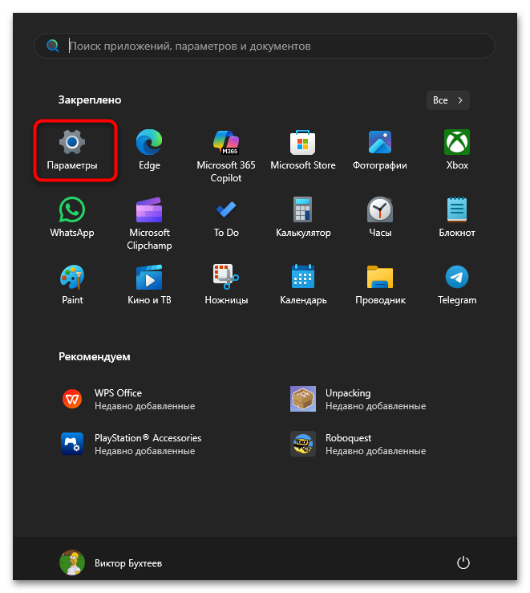Open the Кино и ТВ app
This screenshot has height=593, width=530.
pos(149,285)
